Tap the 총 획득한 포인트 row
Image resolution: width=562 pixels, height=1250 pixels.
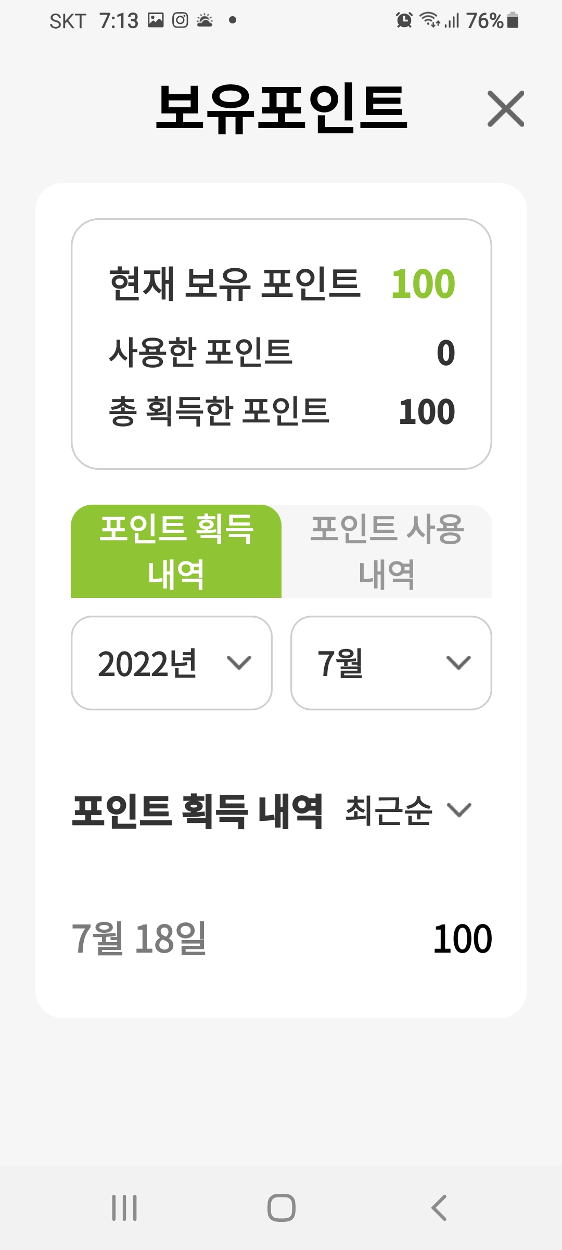pyautogui.click(x=282, y=411)
